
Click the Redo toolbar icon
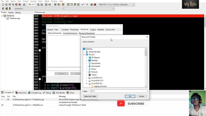click(33, 5)
